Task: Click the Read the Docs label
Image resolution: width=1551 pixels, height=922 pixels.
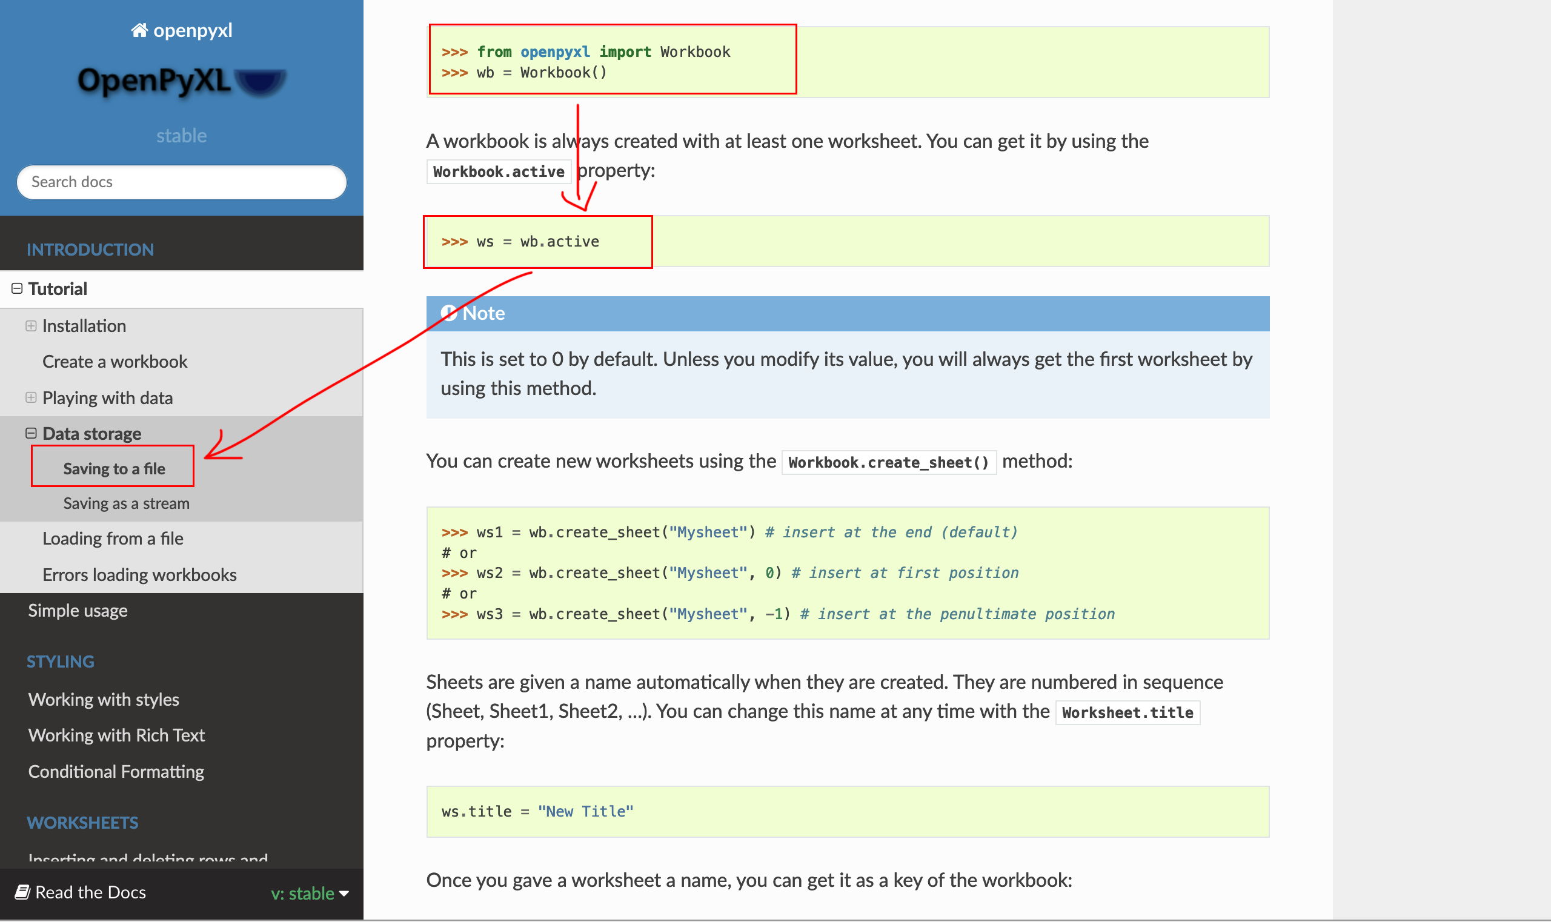Action: (91, 893)
